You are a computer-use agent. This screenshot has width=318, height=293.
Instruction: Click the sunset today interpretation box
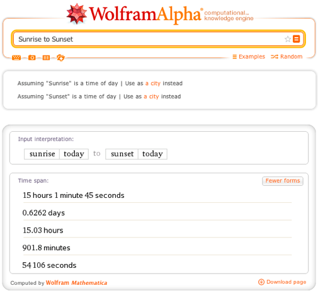point(136,154)
